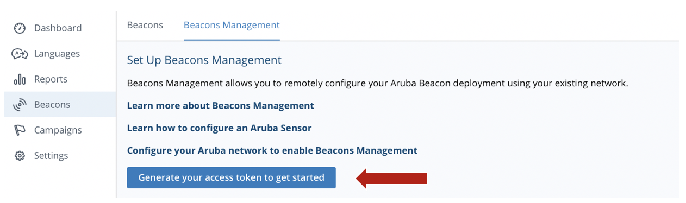
Task: Click the Set Up Beacons Management heading
Action: [x=204, y=60]
